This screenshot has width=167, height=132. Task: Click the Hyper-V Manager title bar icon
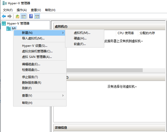[5, 3]
